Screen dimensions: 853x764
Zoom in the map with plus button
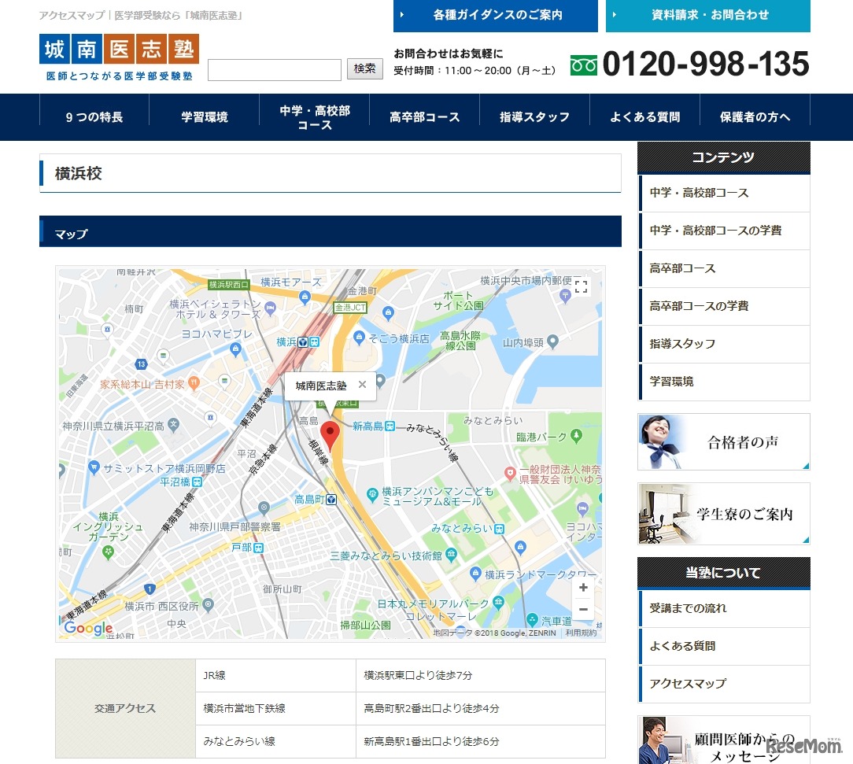tap(583, 588)
